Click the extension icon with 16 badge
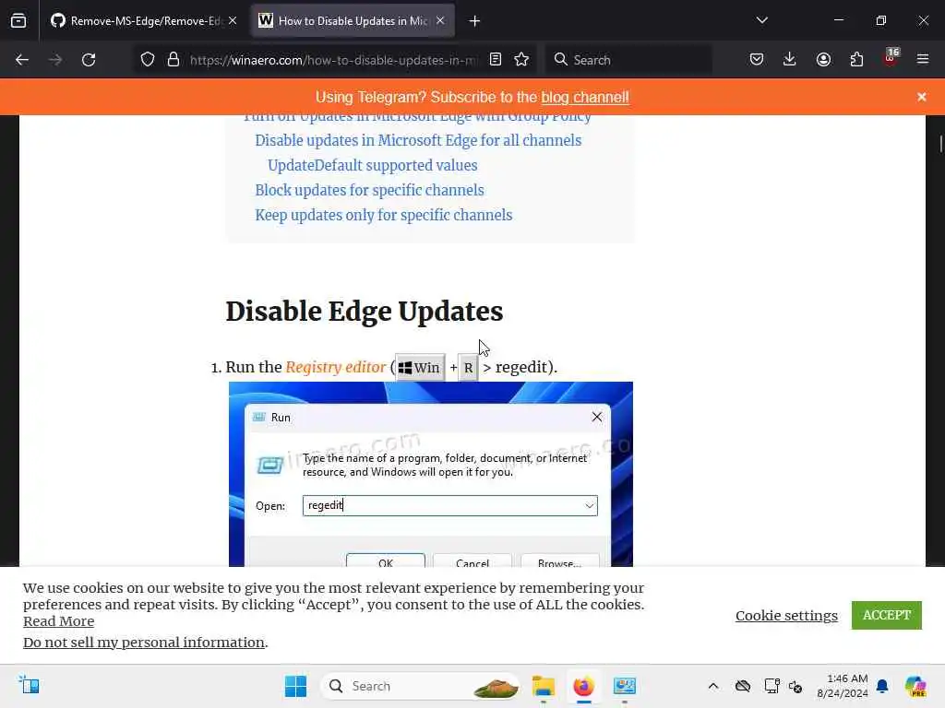Viewport: 945px width, 708px height. tap(891, 57)
